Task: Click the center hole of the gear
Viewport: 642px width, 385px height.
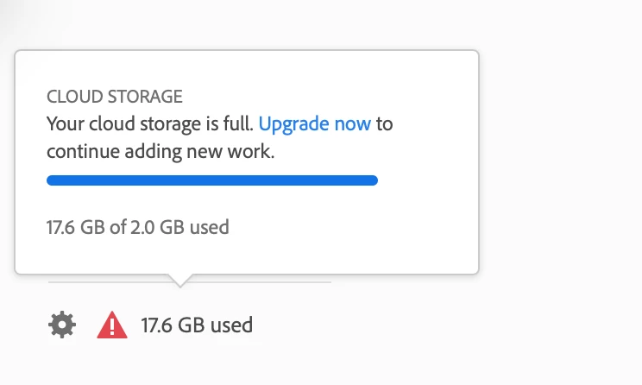Action: (x=62, y=325)
